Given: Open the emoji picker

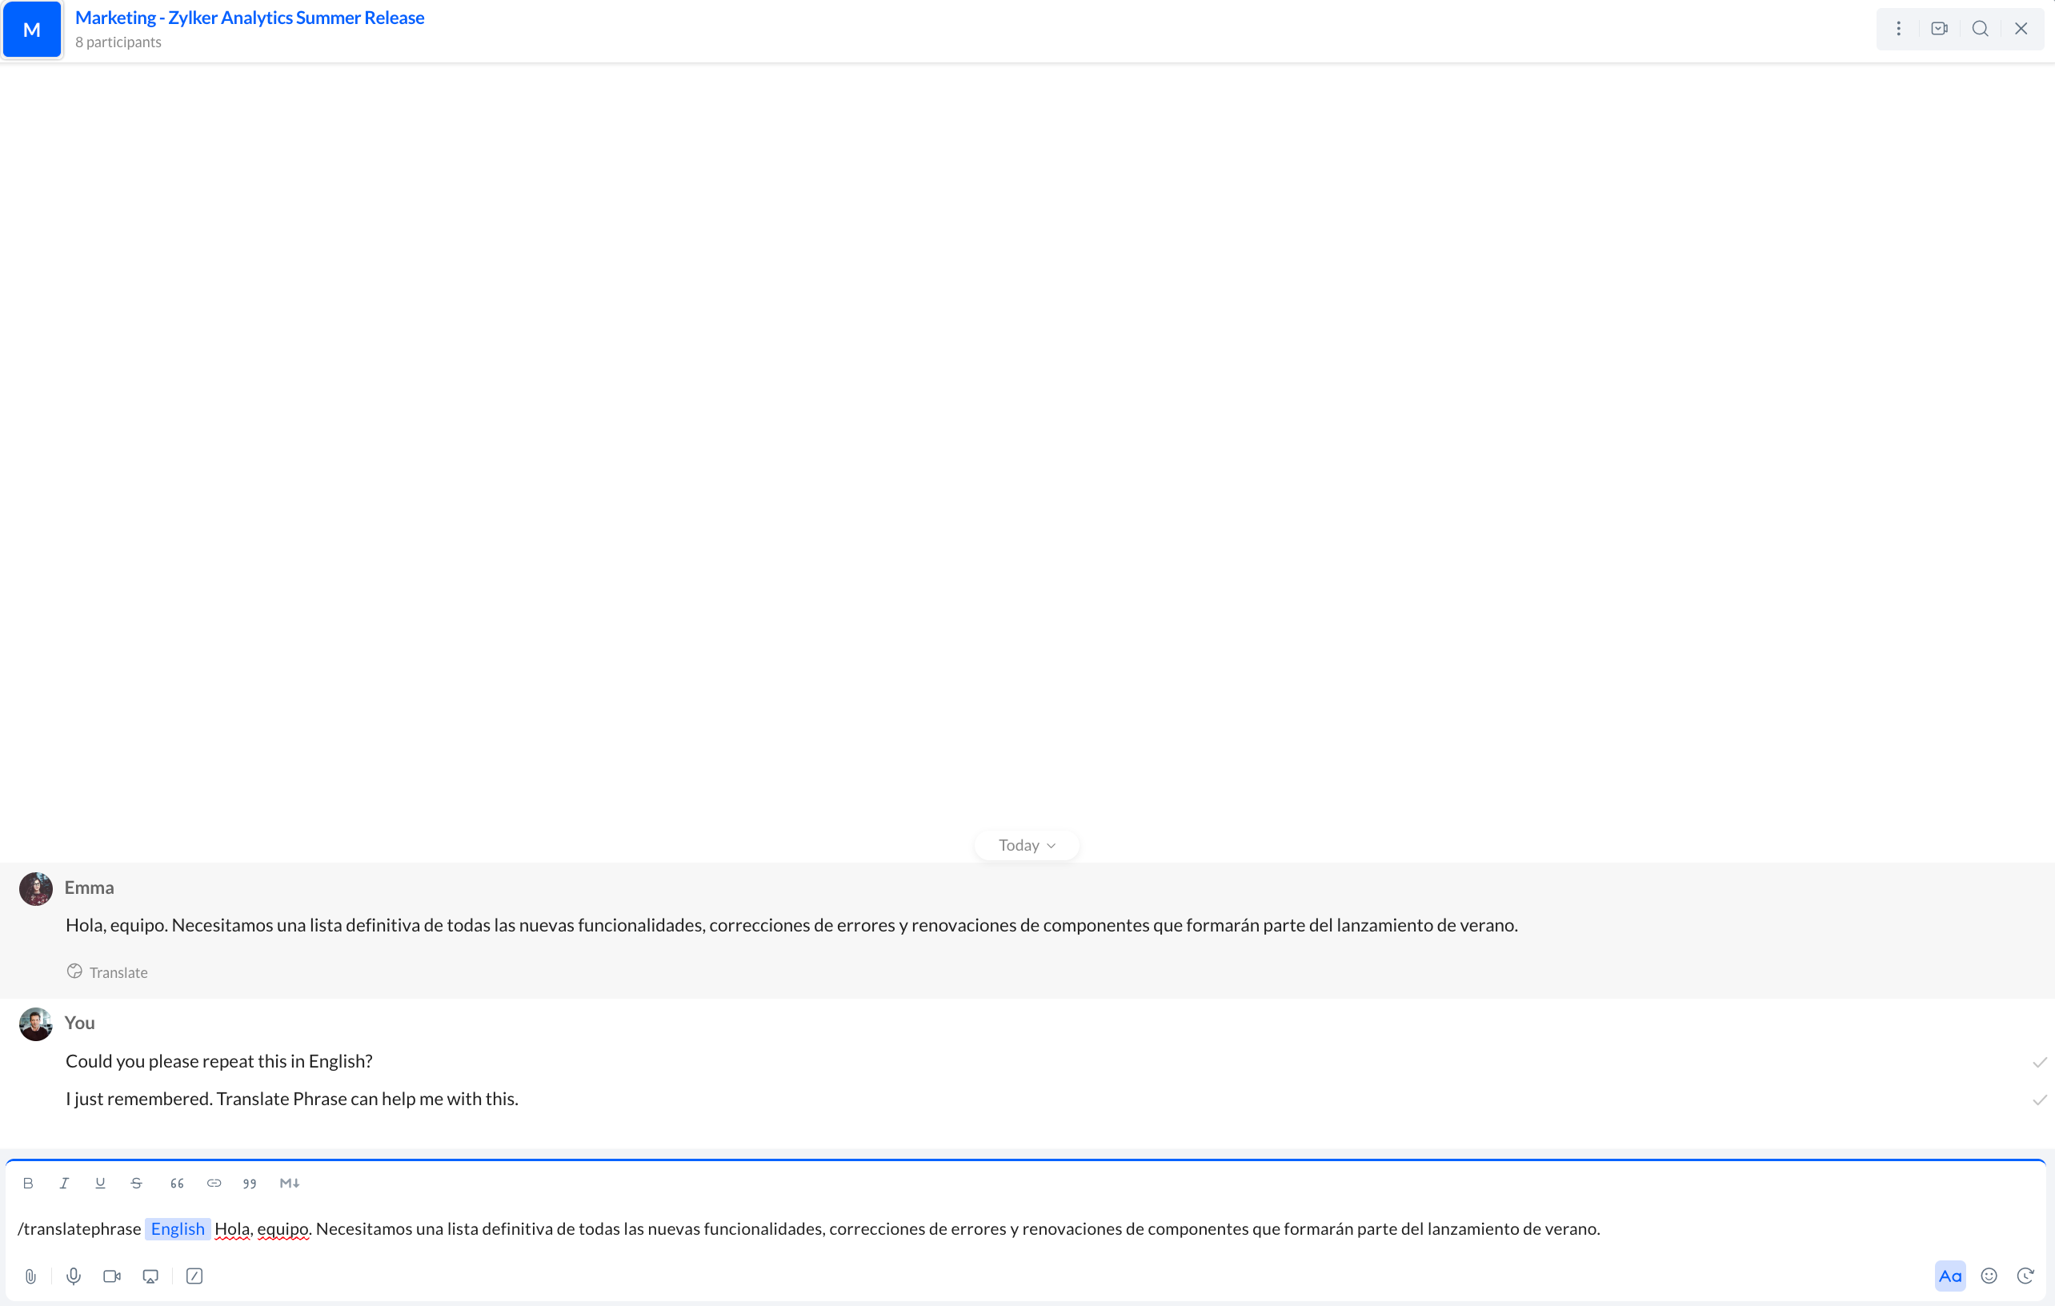Looking at the screenshot, I should 1989,1276.
